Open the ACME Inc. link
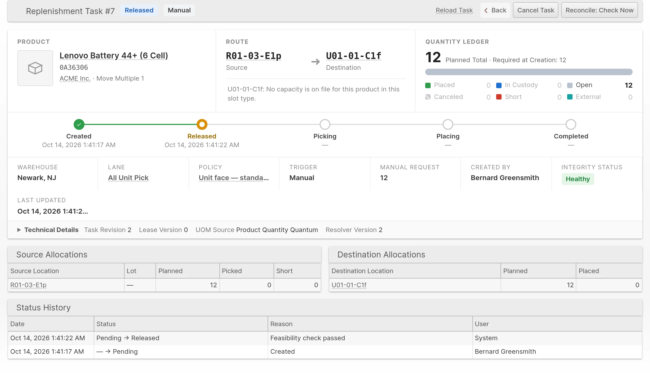 coord(75,78)
